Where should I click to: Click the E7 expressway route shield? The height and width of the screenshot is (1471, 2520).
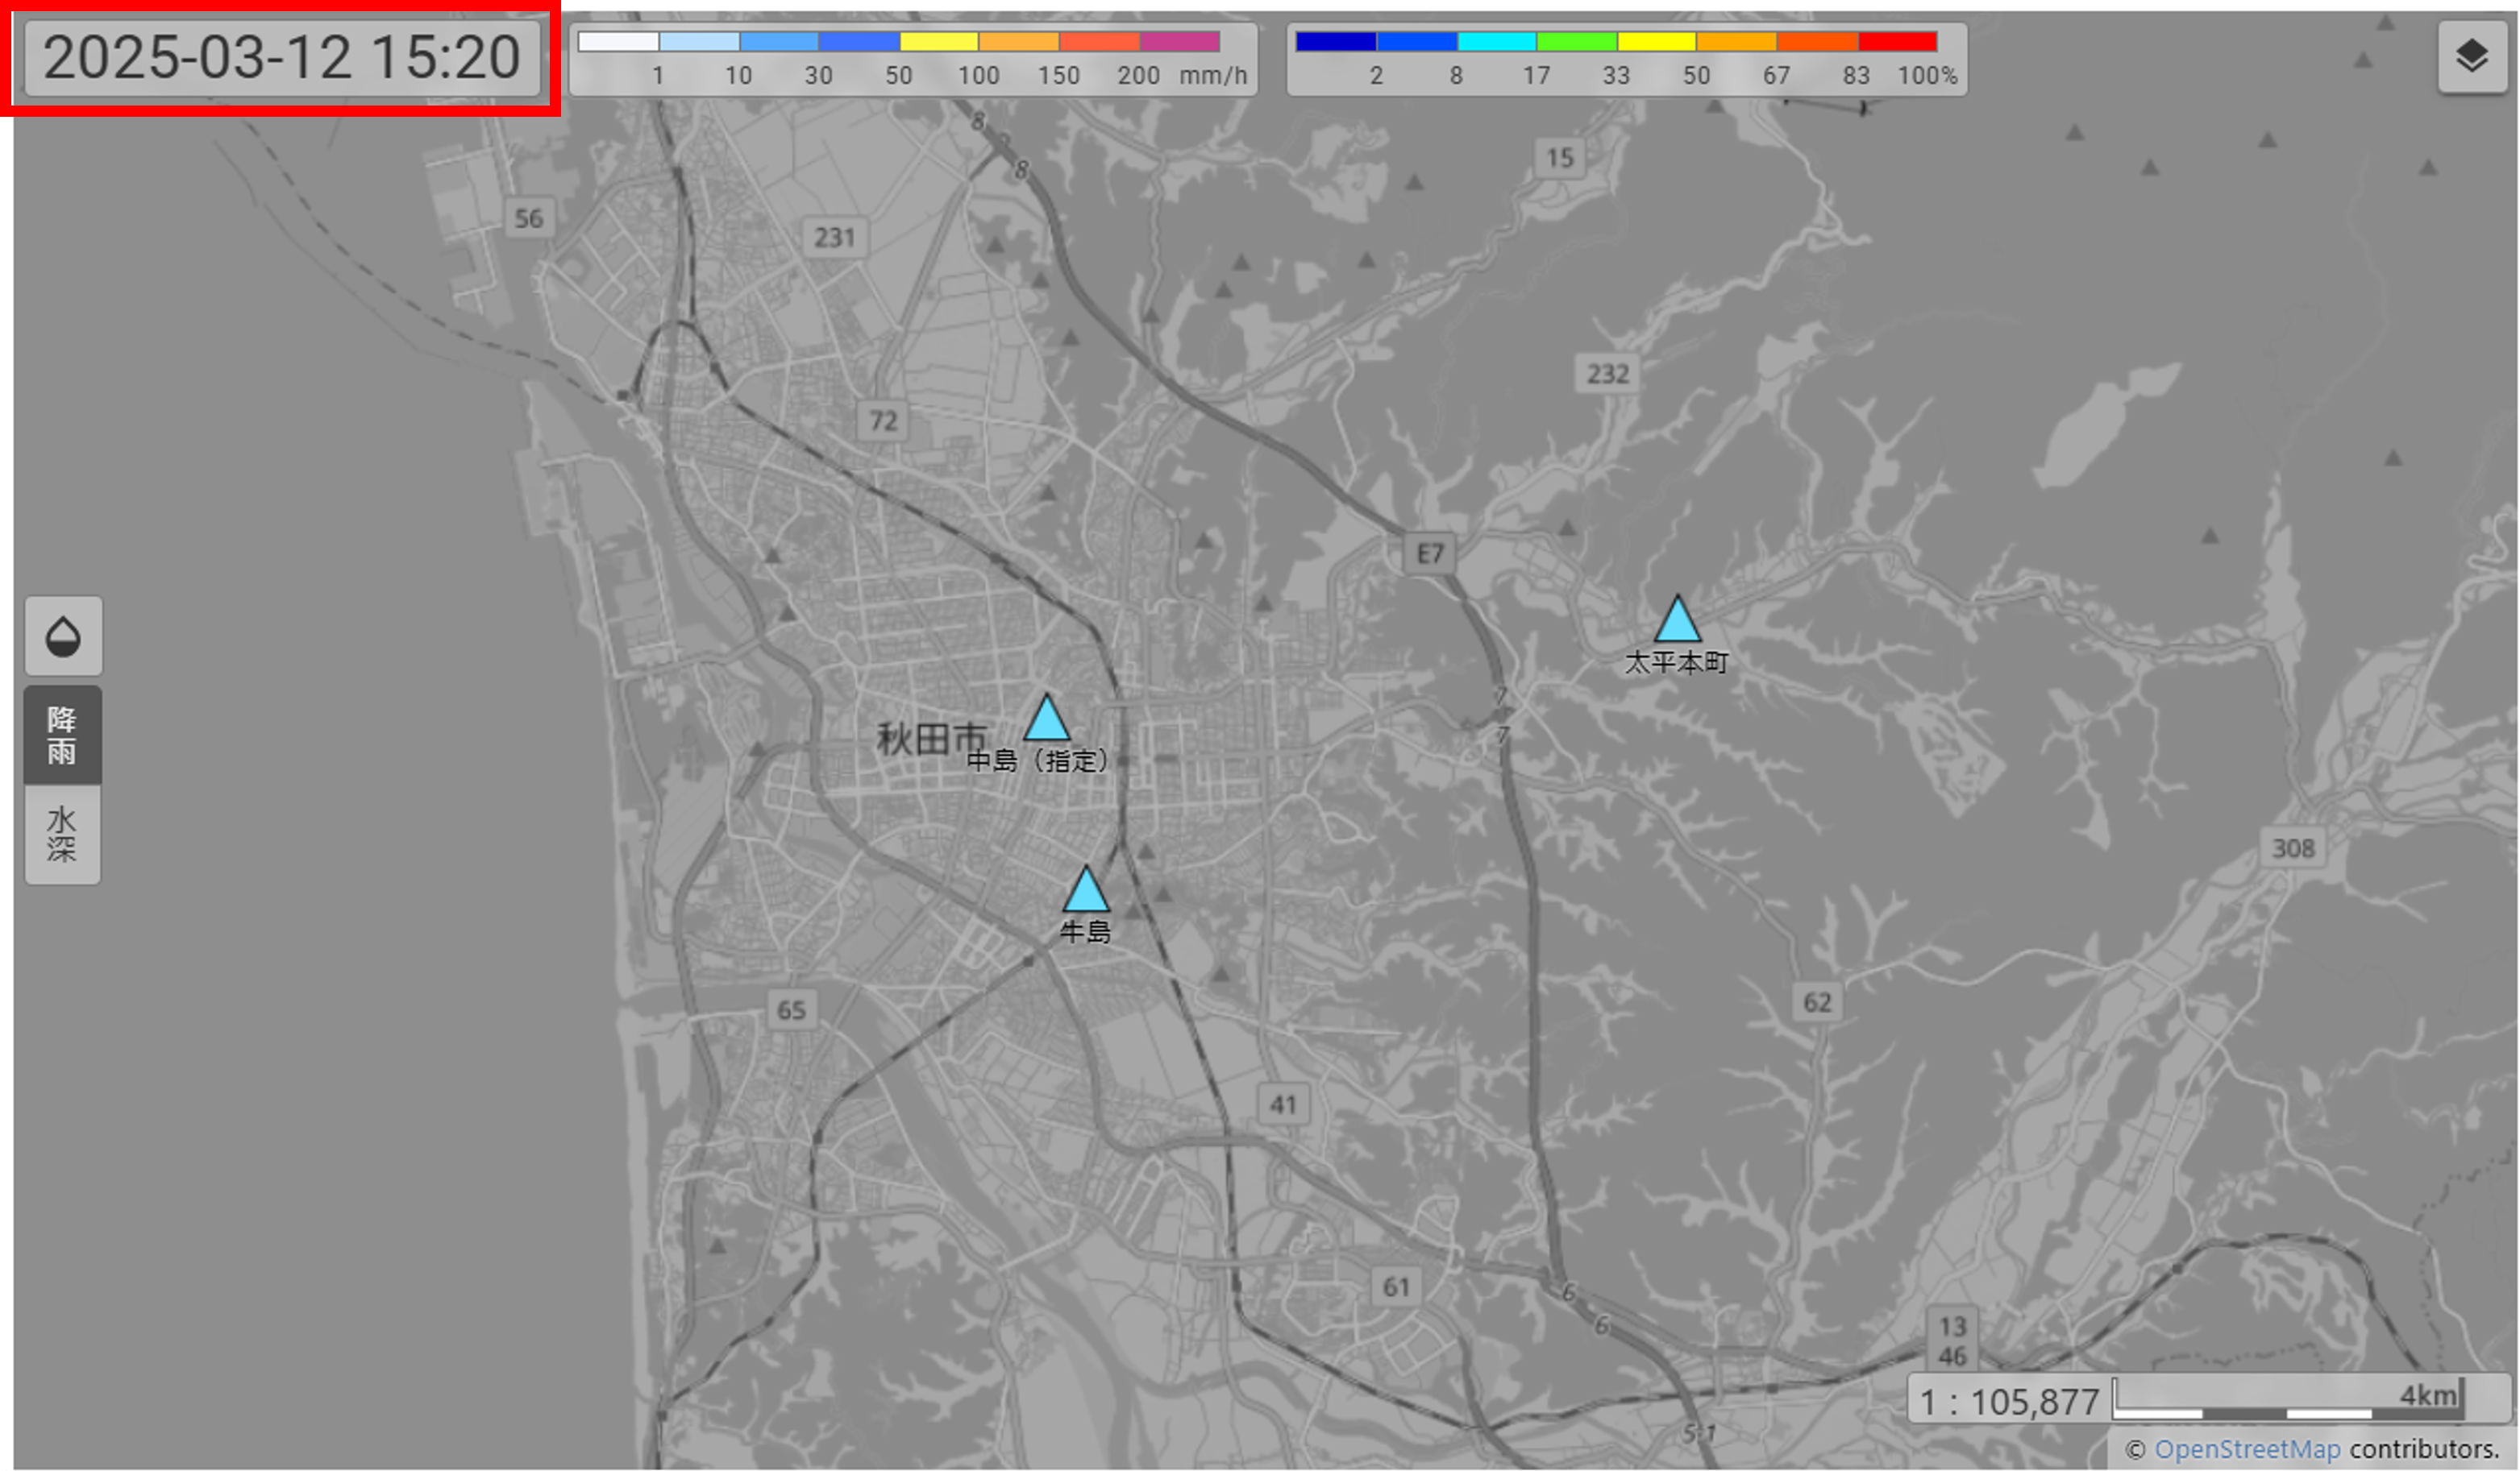(1429, 553)
